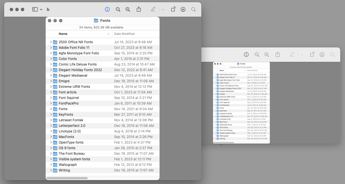Image resolution: width=345 pixels, height=184 pixels.
Task: Click folder icon beside Agfa Monotype Font Folio, large list
Action: click(x=55, y=53)
